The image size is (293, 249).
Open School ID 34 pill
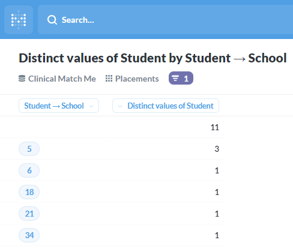point(29,235)
